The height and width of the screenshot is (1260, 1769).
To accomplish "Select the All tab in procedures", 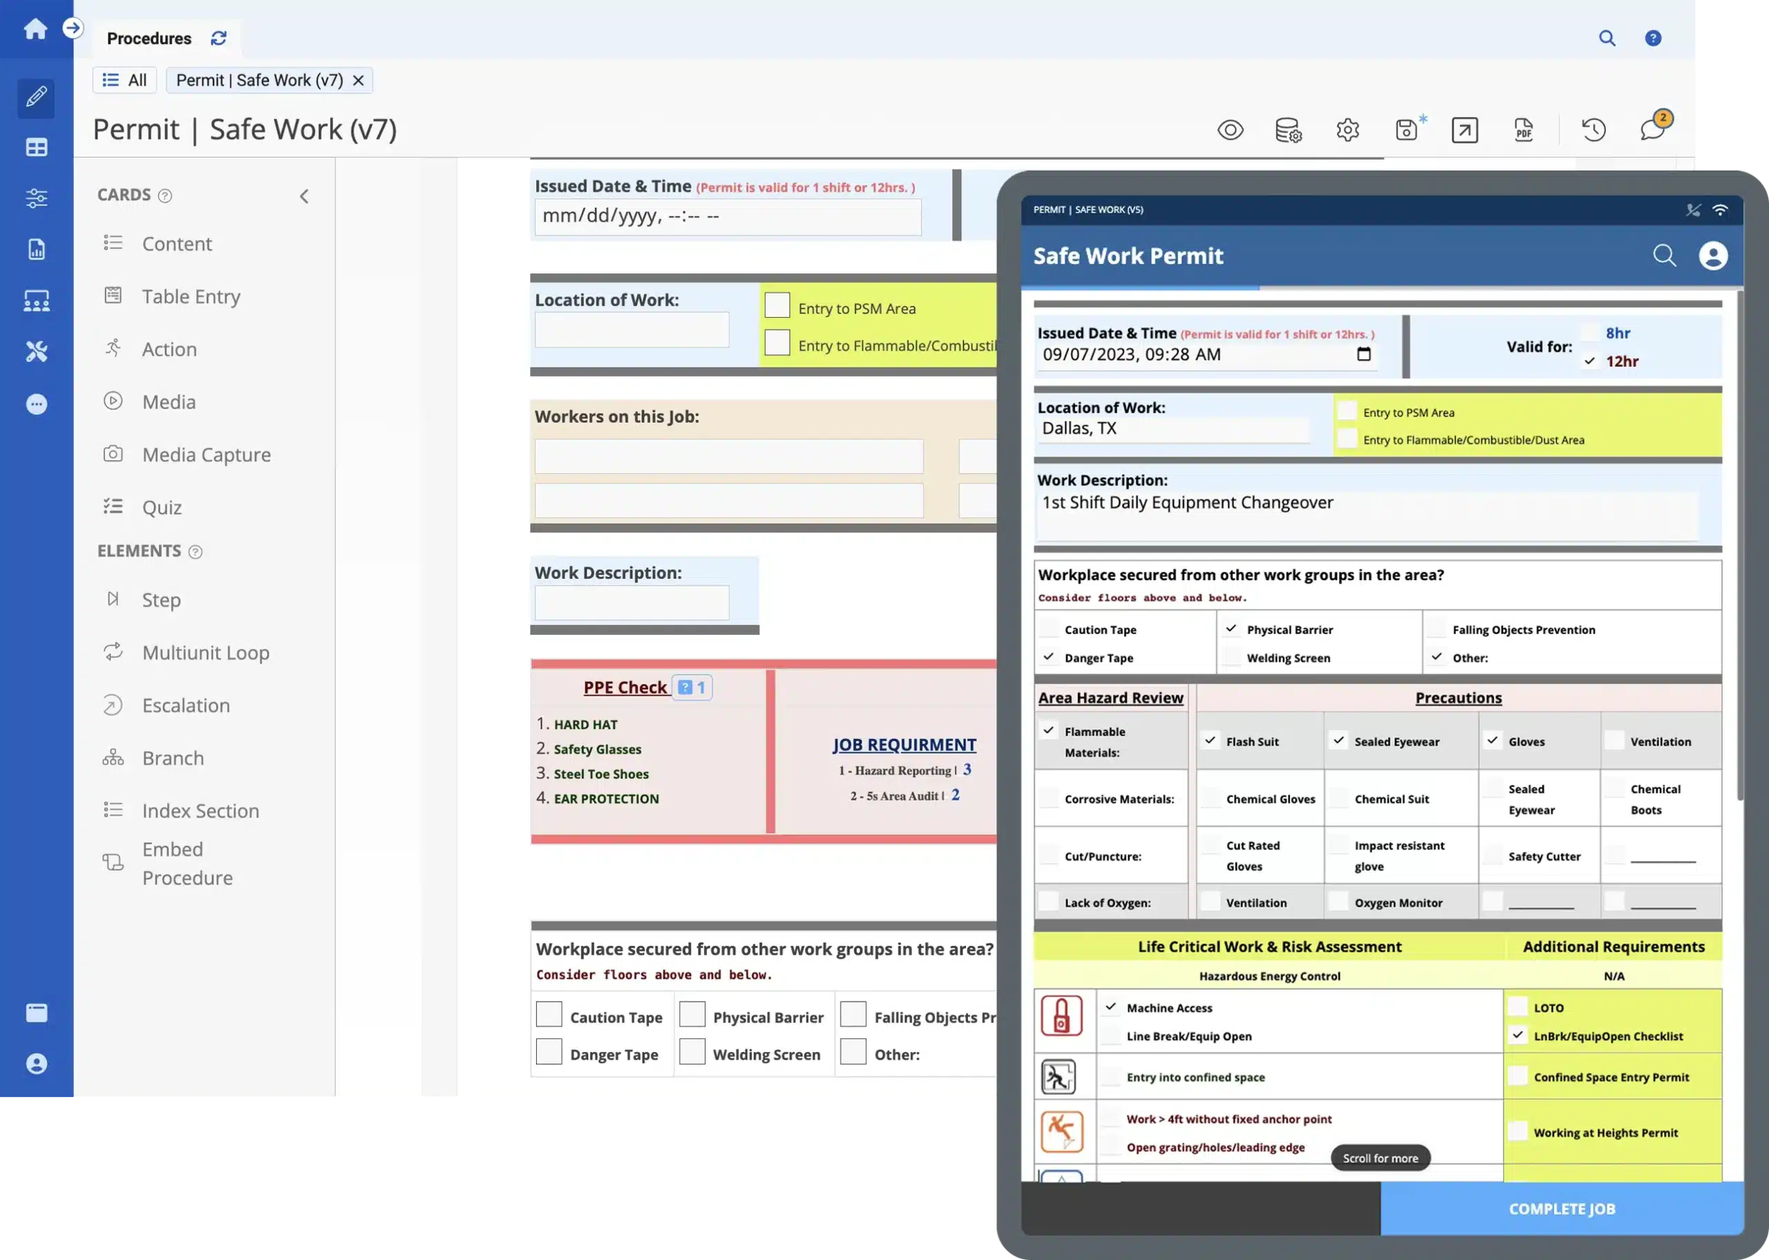I will (x=136, y=80).
